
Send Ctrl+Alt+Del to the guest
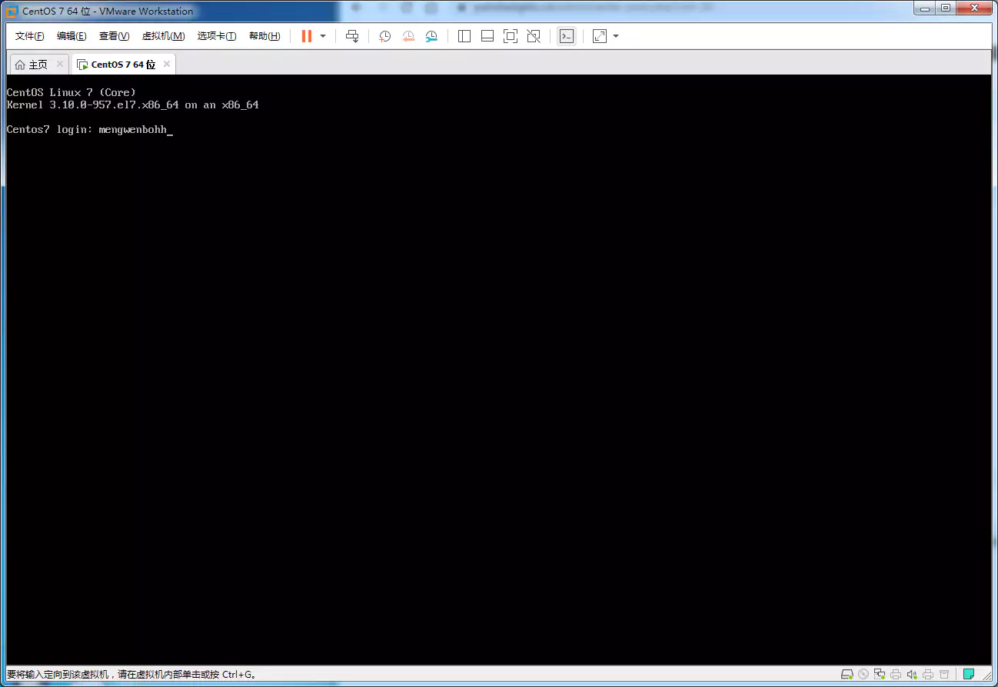click(351, 35)
